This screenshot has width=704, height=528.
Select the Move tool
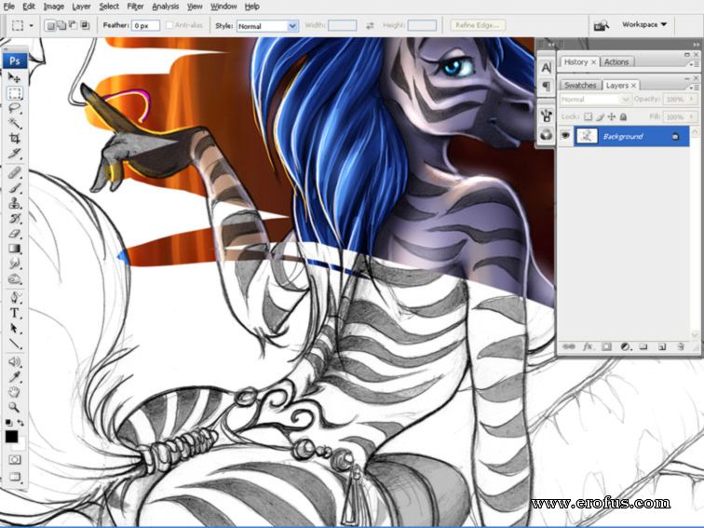[x=14, y=77]
